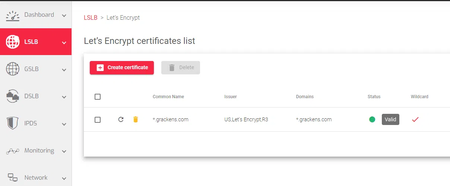Click the Monitoring graph icon
450x186 pixels.
(13, 151)
